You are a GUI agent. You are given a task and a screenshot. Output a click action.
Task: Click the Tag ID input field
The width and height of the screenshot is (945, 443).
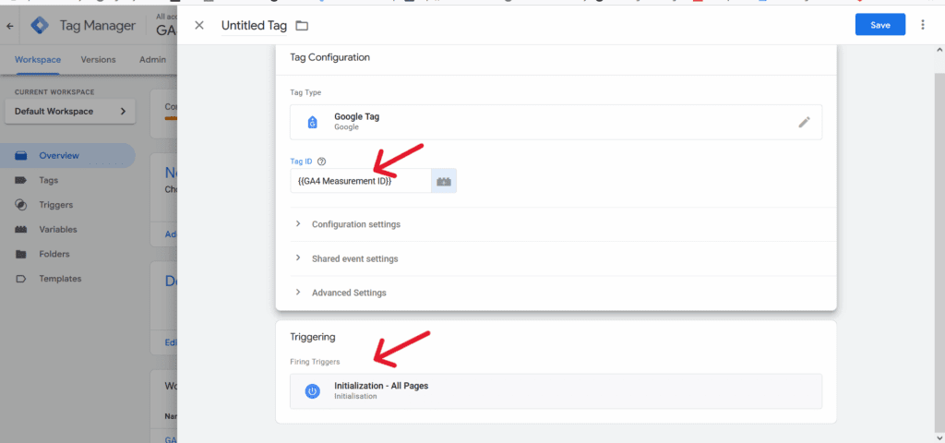tap(361, 181)
